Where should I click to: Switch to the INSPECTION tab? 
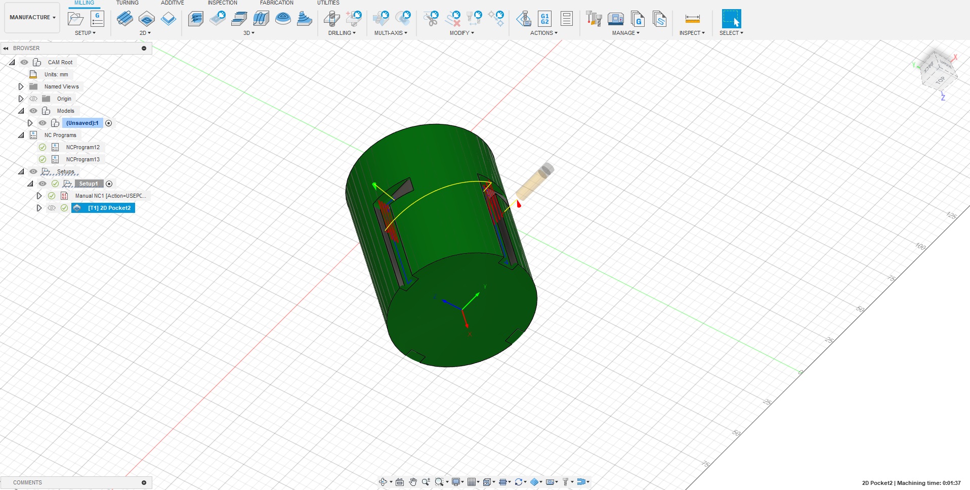[222, 3]
